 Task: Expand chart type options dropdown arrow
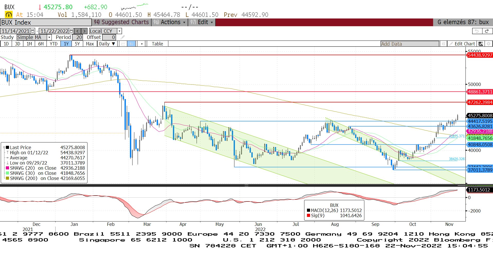click(x=142, y=44)
